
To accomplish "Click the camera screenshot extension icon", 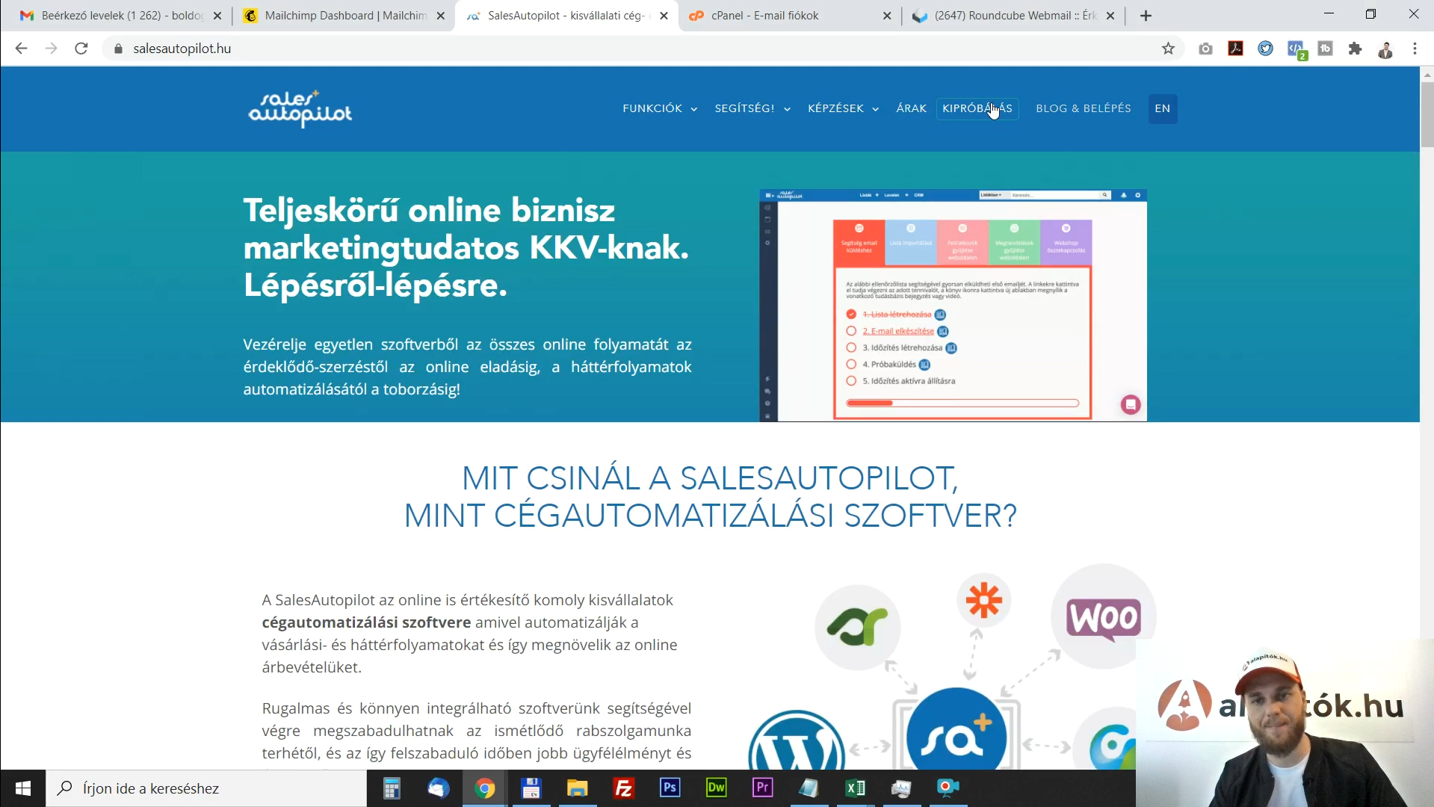I will point(1205,49).
